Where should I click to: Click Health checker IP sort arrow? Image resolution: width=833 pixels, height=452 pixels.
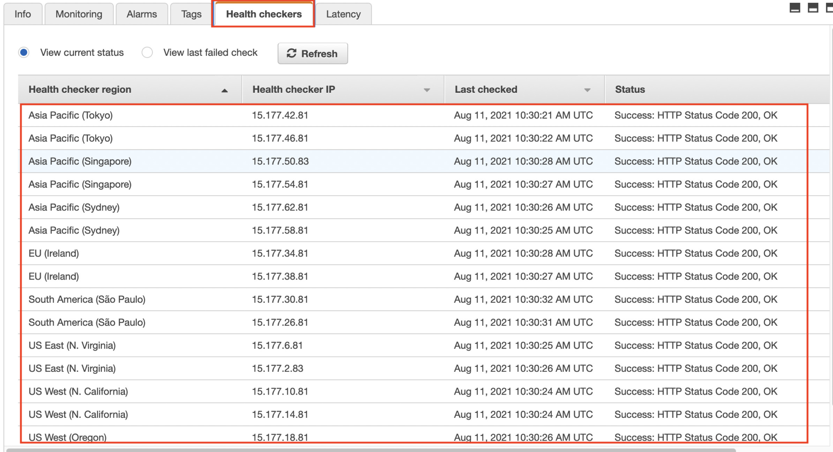pyautogui.click(x=427, y=90)
